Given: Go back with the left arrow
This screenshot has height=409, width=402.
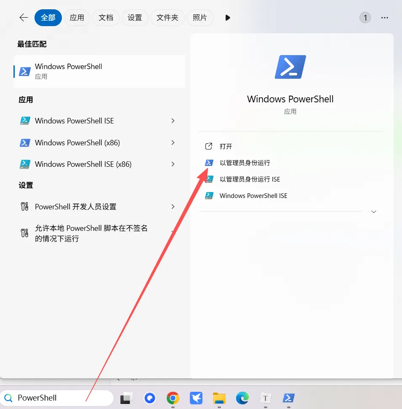Looking at the screenshot, I should [x=24, y=18].
